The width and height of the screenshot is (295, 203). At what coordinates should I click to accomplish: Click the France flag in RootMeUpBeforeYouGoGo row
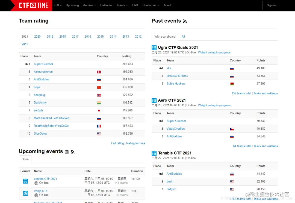pos(99,126)
